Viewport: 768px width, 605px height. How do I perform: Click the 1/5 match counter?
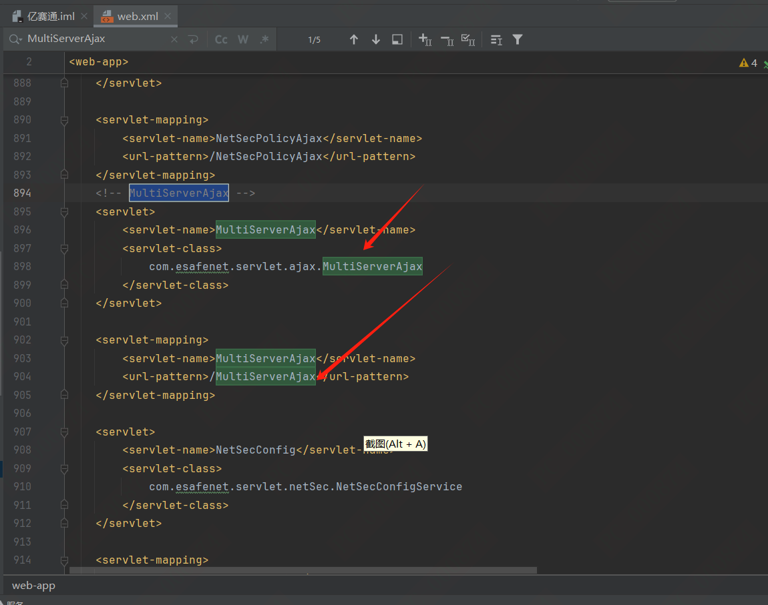click(314, 40)
